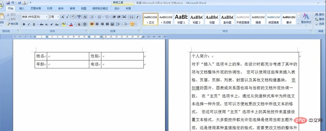Open the Office button menu
This screenshot has height=131, width=326.
[1, 5]
